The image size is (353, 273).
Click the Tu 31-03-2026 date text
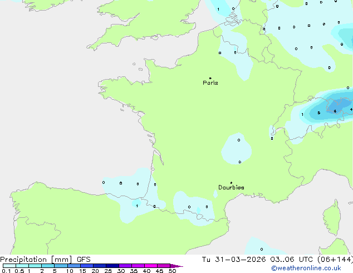tap(233, 260)
